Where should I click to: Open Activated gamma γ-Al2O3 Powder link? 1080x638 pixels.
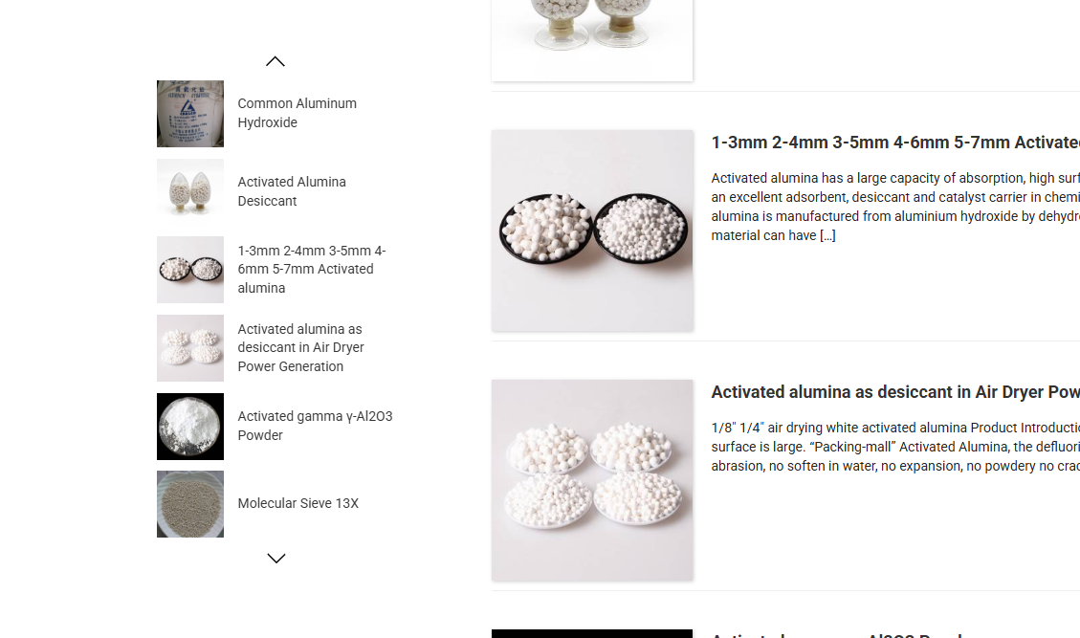[315, 426]
